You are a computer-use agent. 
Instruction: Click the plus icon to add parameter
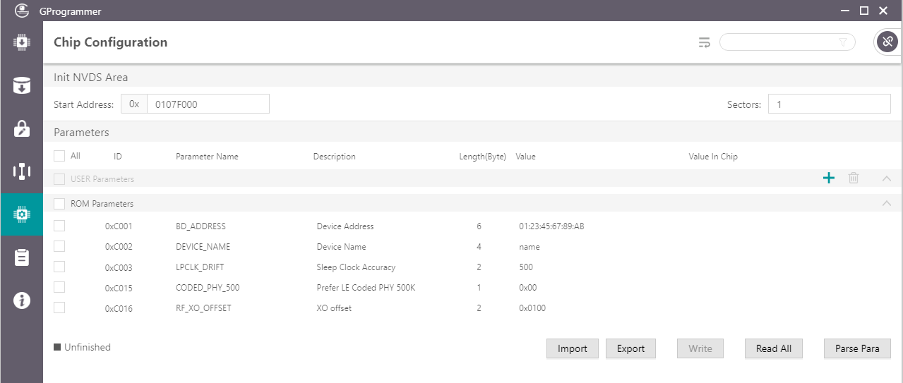tap(829, 178)
